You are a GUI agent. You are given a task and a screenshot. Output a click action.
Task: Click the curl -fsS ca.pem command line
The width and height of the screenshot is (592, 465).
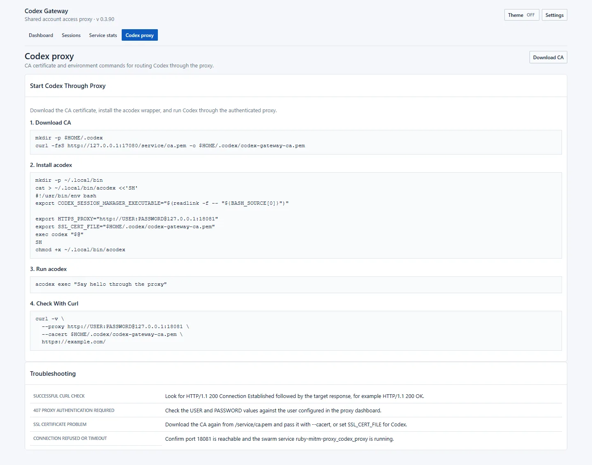[170, 146]
